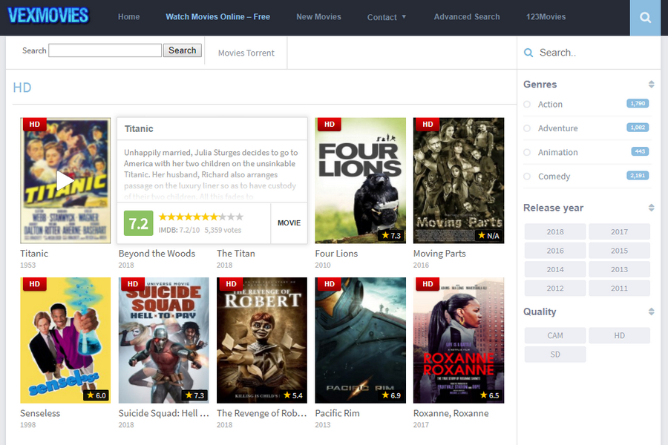The image size is (668, 445).
Task: Filter by release year 2016
Action: tap(555, 251)
